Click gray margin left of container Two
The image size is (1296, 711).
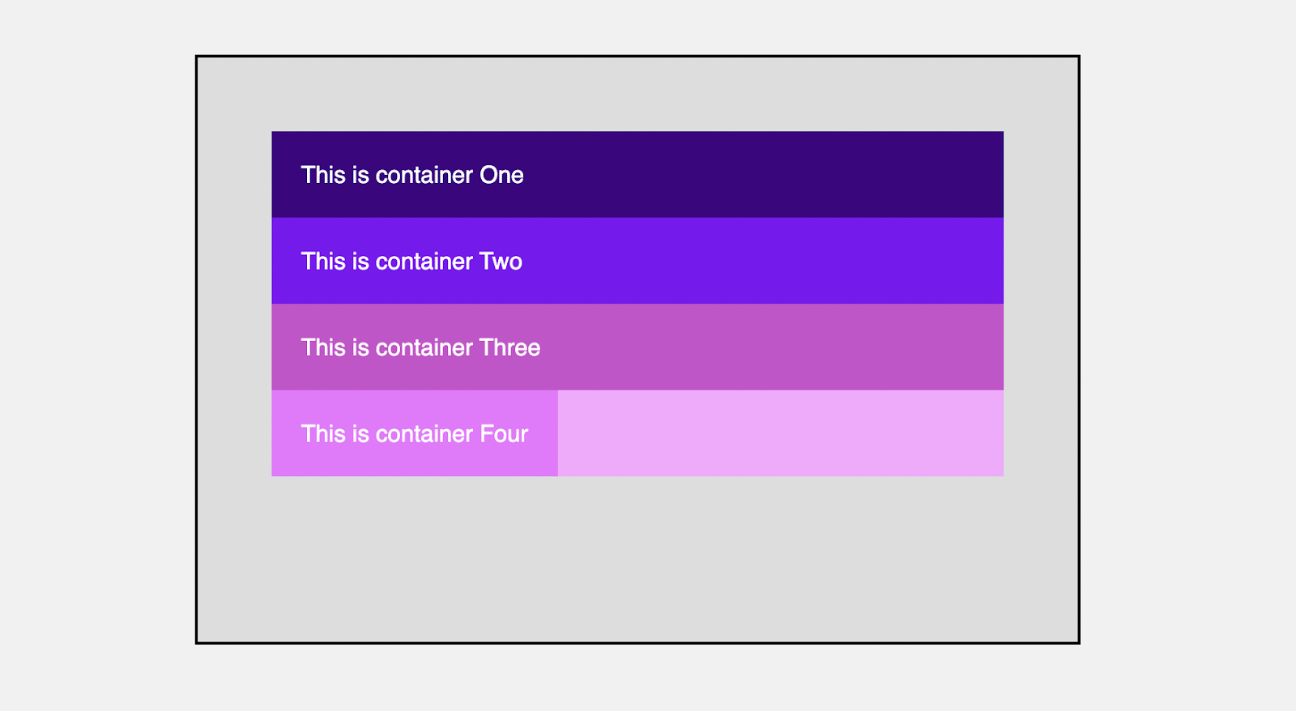(234, 262)
